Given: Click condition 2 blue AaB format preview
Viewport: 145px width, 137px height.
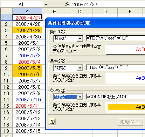Looking at the screenshot, I should tap(125, 78).
